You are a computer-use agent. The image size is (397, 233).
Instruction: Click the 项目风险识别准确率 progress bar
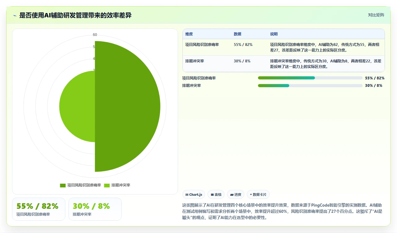[310, 78]
